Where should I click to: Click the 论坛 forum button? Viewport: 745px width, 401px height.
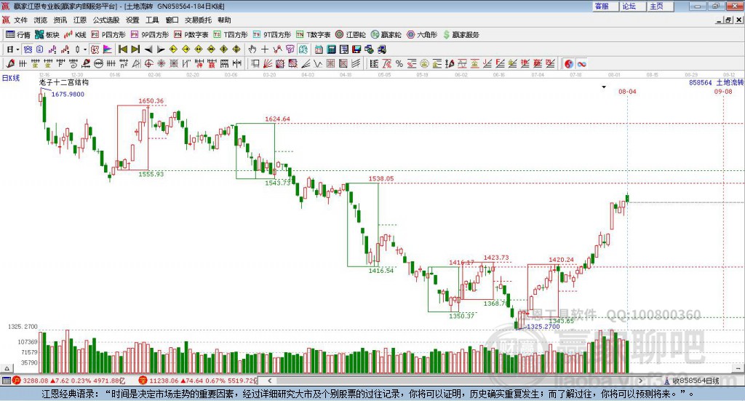click(632, 6)
